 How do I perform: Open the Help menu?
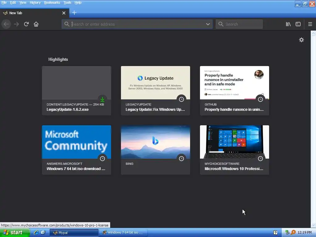pyautogui.click(x=78, y=2)
